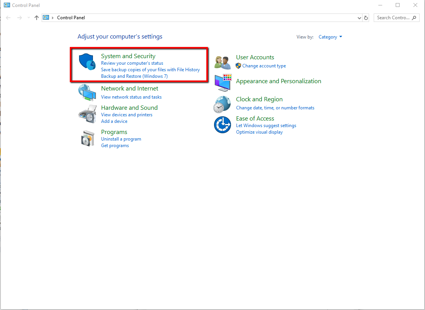The image size is (425, 310).
Task: Click the address bar chevron before Control Panel
Action: pyautogui.click(x=52, y=18)
